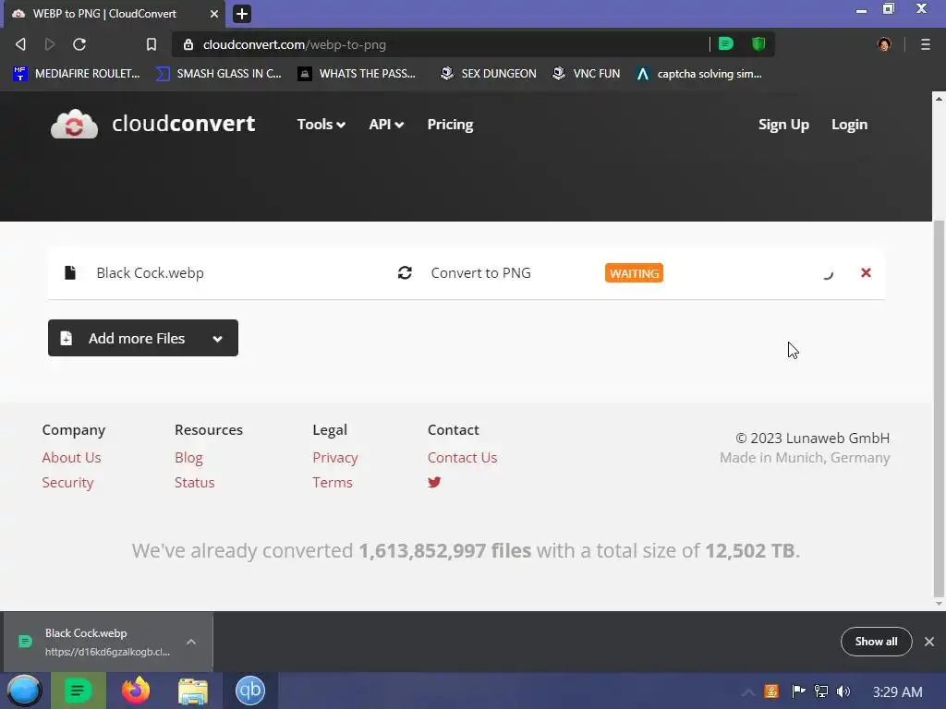Click the taskbar clock 3:29 AM

897,691
